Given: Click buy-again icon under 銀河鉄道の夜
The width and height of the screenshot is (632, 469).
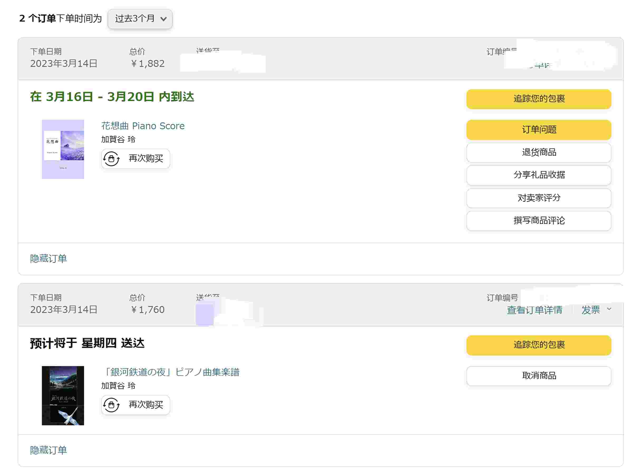Looking at the screenshot, I should coord(111,405).
